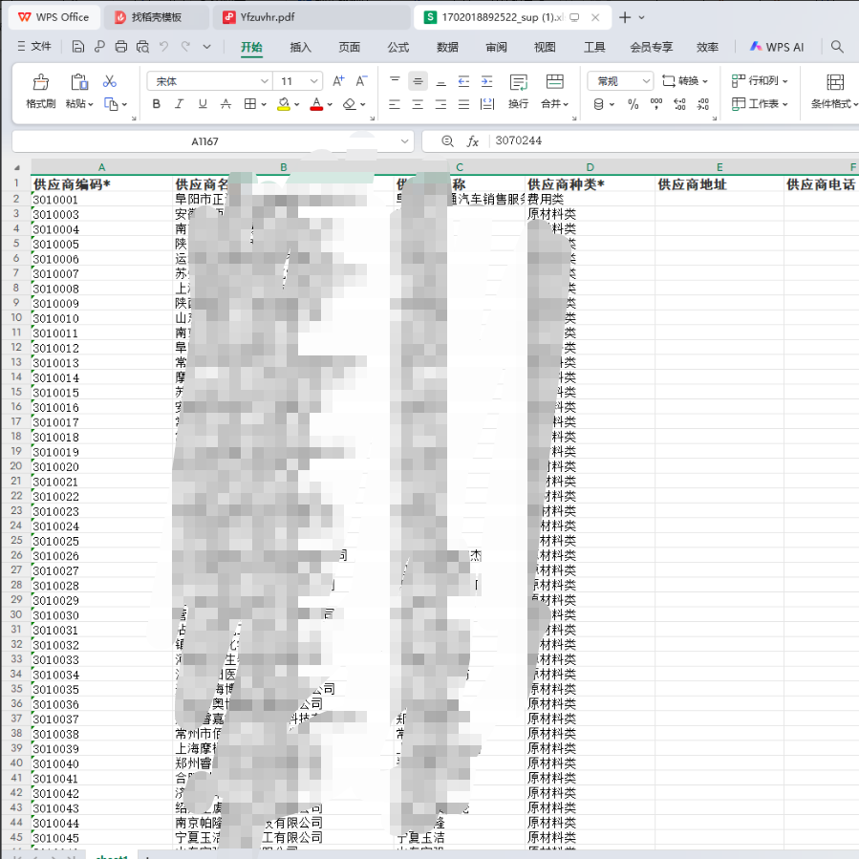Image resolution: width=859 pixels, height=859 pixels.
Task: Click the Copy icon under the scissors
Action: [x=111, y=104]
